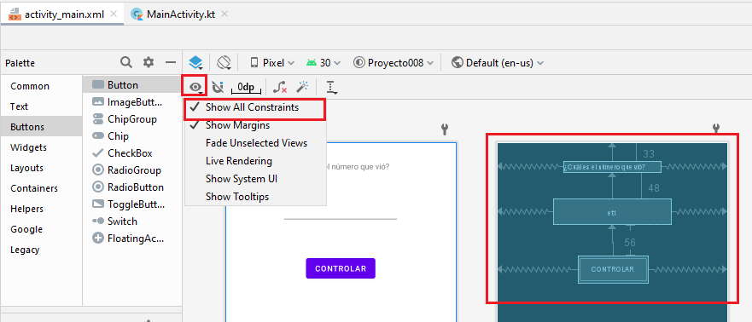Click the Palette search magnifier icon

click(x=126, y=62)
